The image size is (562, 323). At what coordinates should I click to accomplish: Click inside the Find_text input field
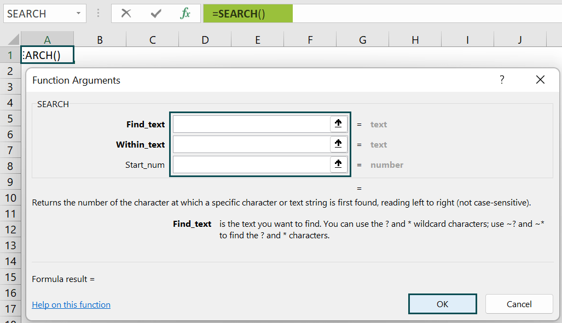tap(252, 124)
